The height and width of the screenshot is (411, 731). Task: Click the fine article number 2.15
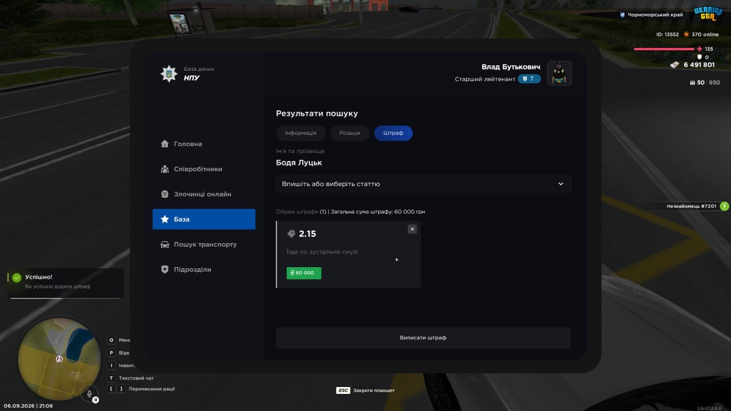pos(307,234)
